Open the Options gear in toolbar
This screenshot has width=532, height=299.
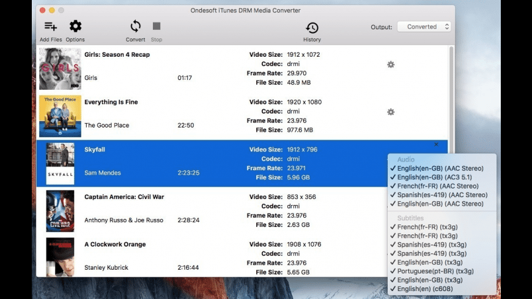coord(75,26)
